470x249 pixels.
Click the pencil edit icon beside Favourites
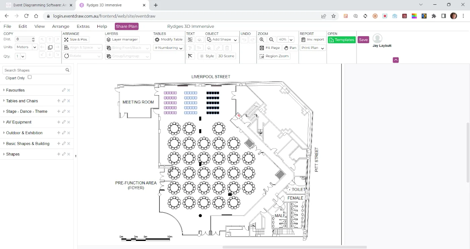pos(64,90)
